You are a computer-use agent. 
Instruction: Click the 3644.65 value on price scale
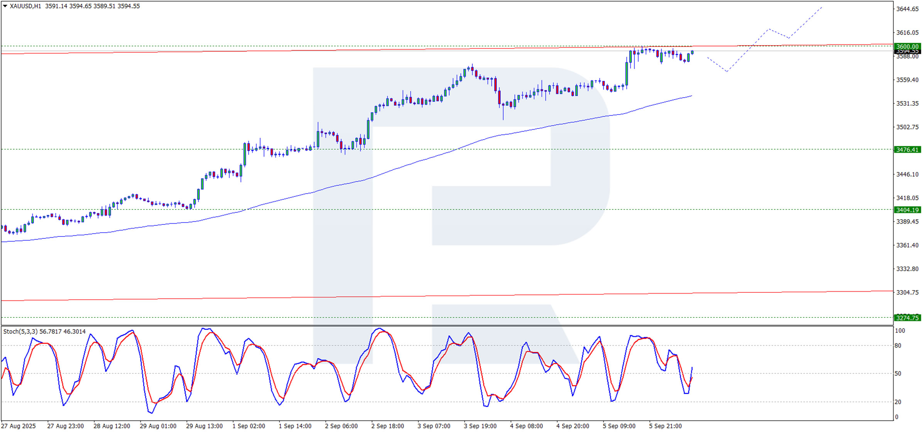coord(907,9)
